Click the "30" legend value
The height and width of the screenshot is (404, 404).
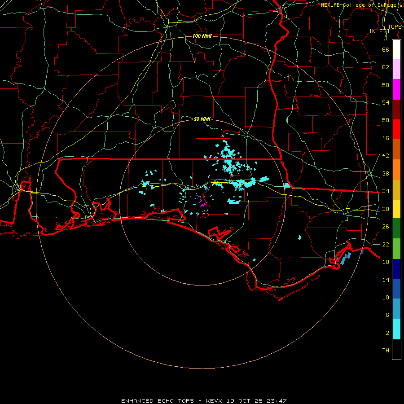(386, 209)
